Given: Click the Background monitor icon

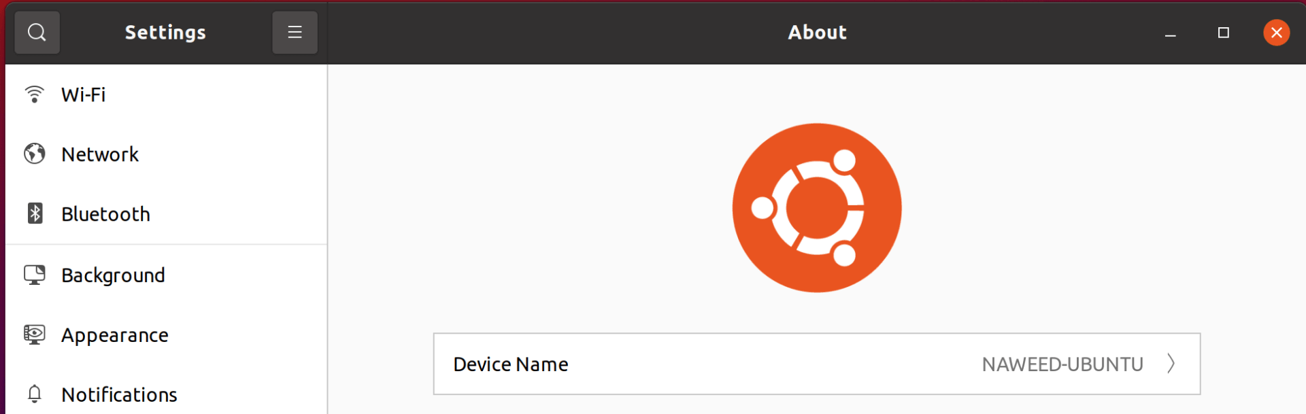Looking at the screenshot, I should coord(35,275).
